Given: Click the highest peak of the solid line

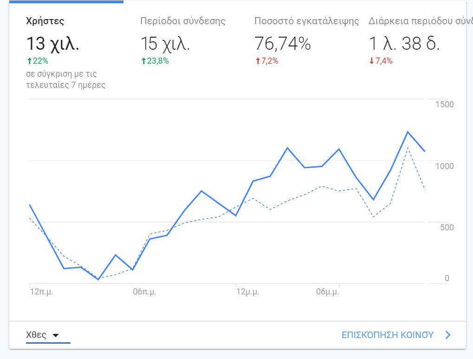Looking at the screenshot, I should coord(408,132).
